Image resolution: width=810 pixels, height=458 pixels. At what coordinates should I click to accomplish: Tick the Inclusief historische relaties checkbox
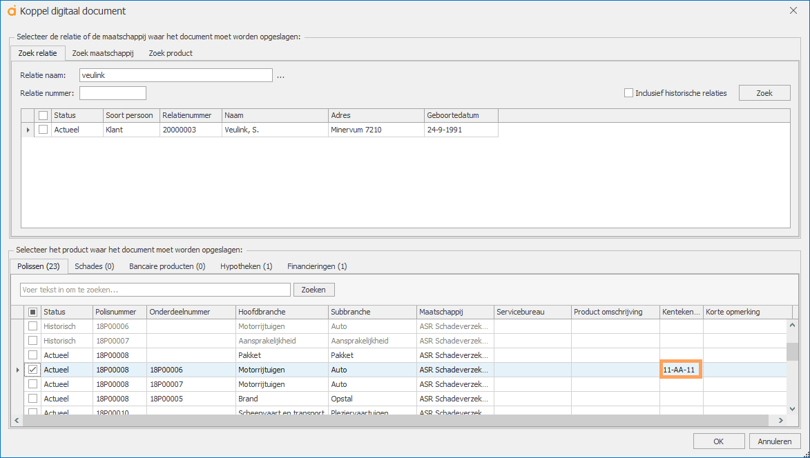click(628, 93)
